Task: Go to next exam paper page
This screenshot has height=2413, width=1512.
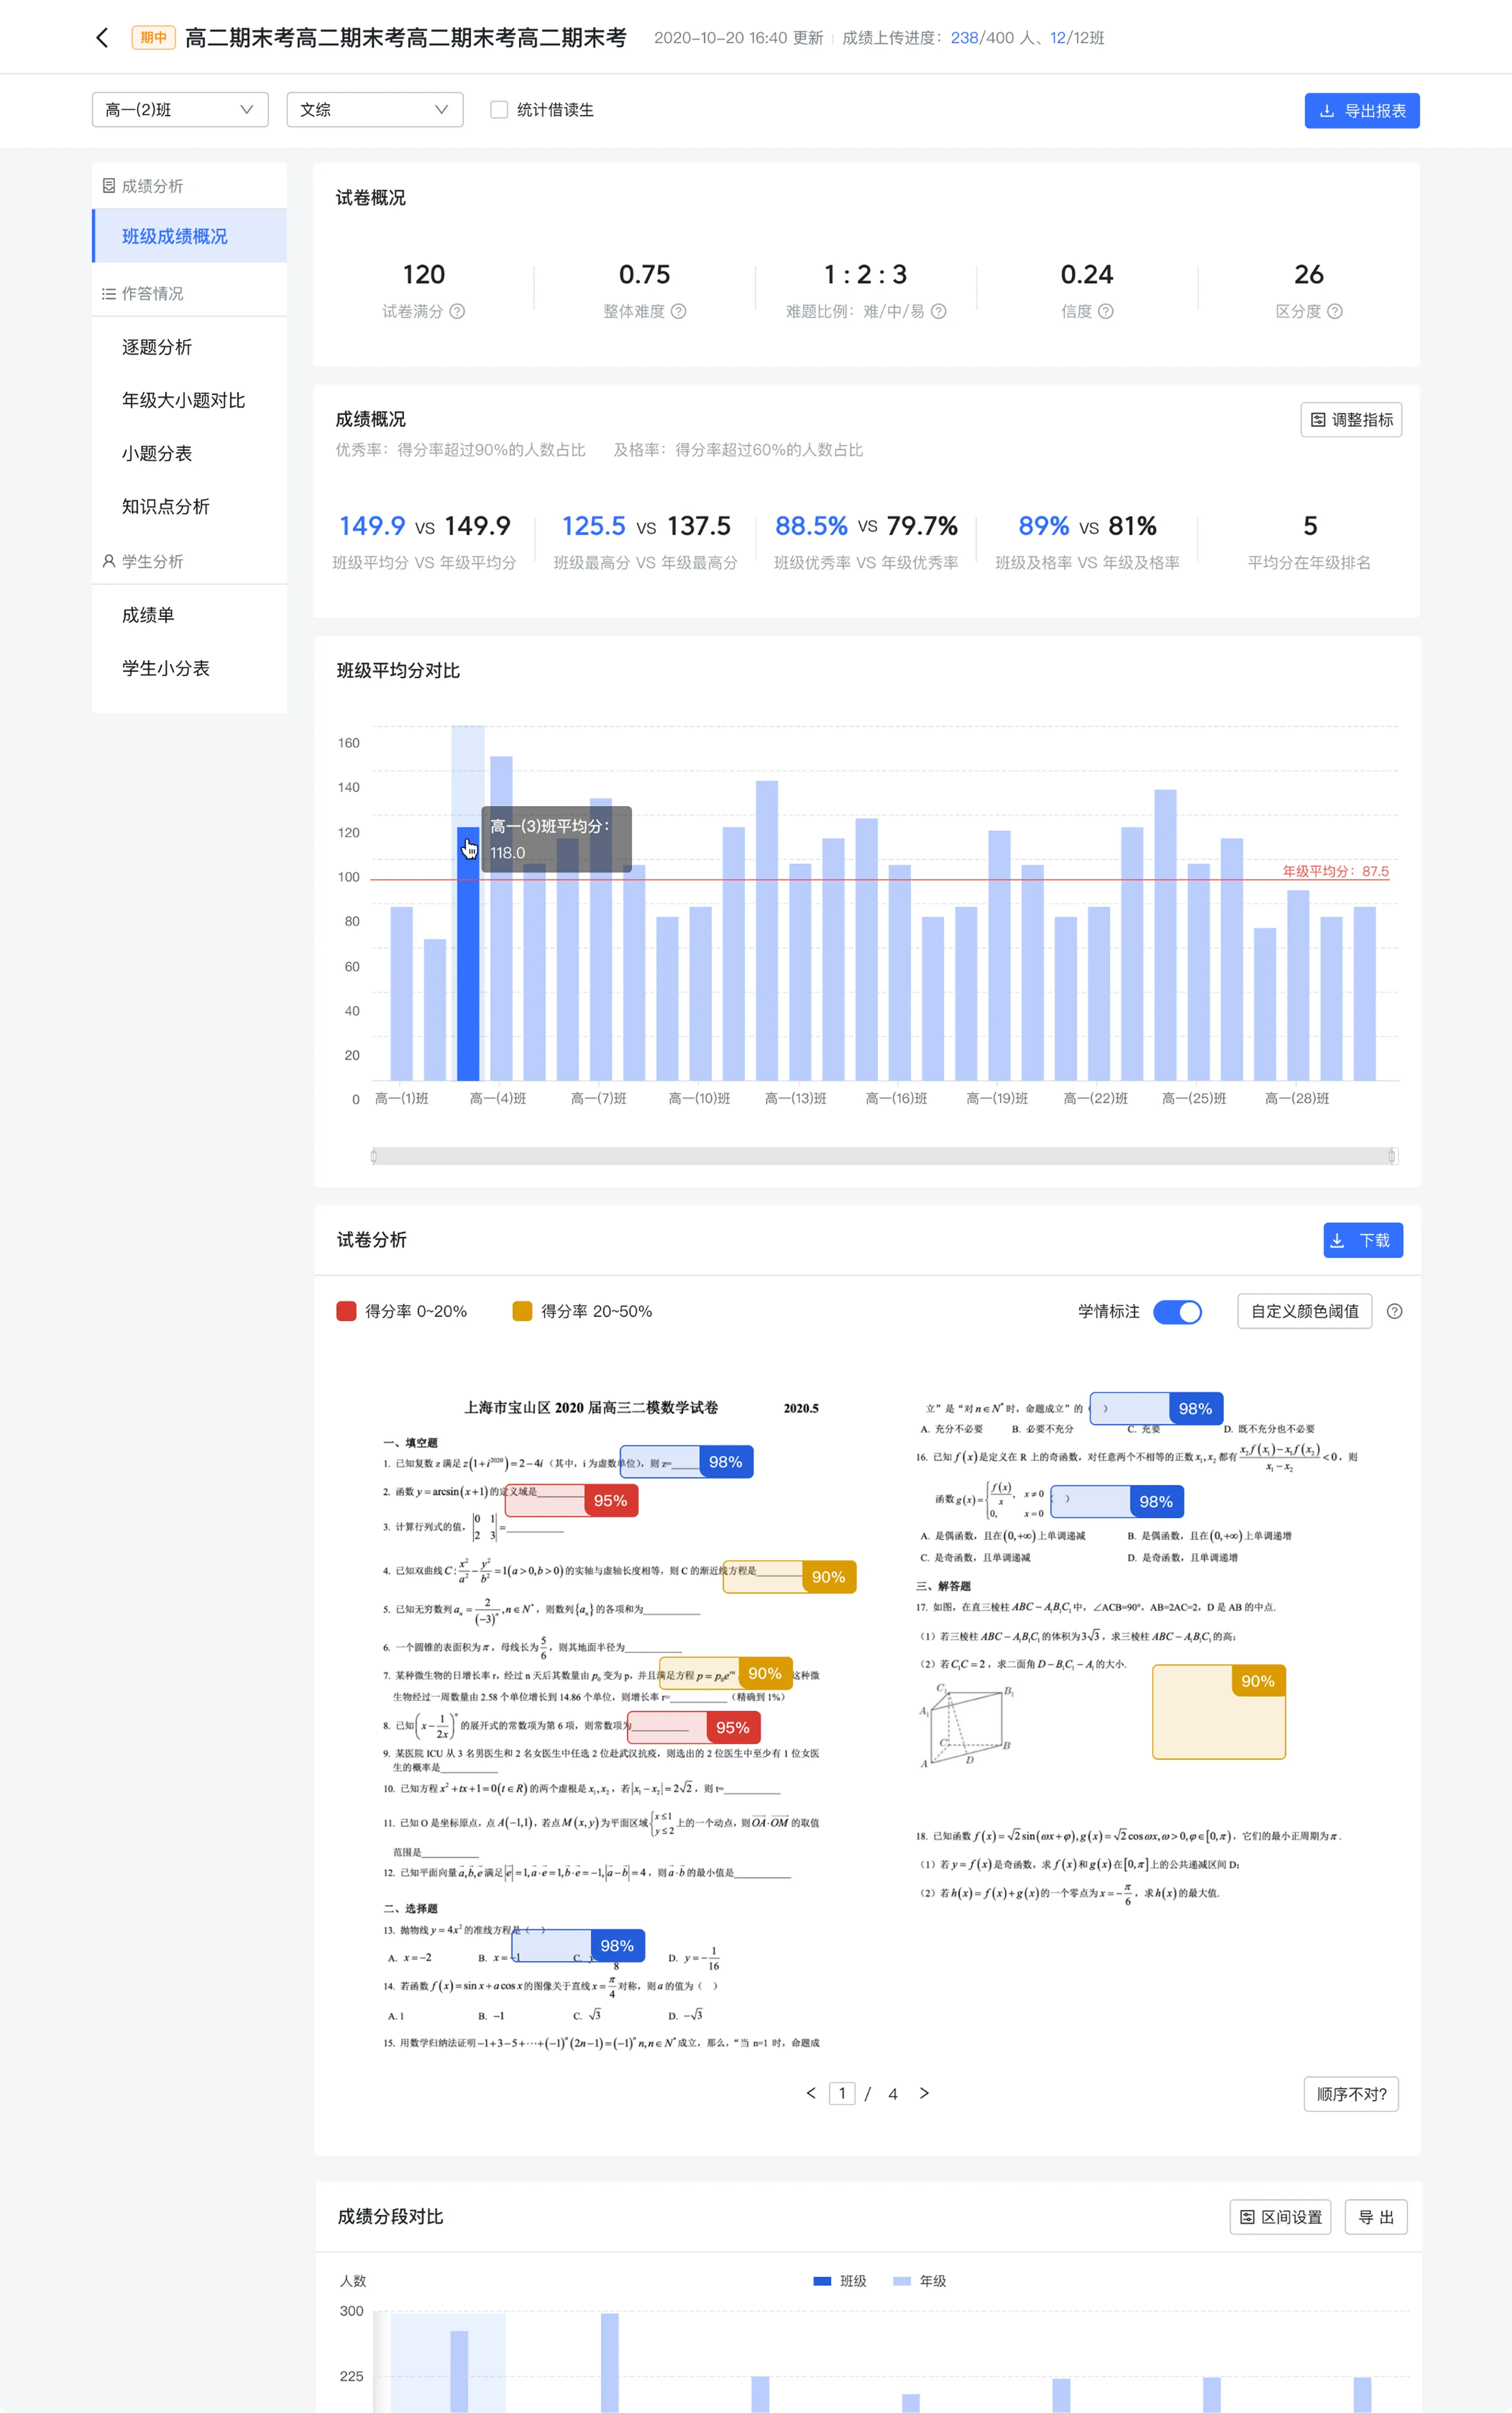Action: click(924, 2093)
